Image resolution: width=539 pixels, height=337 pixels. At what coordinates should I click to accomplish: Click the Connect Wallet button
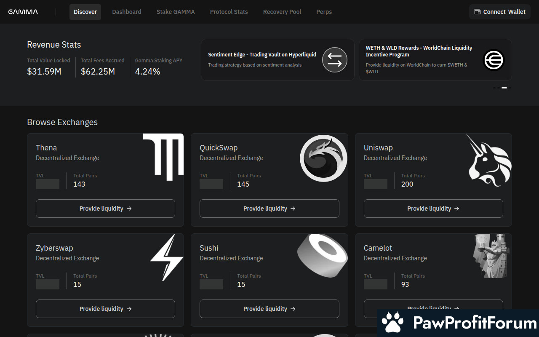[500, 12]
